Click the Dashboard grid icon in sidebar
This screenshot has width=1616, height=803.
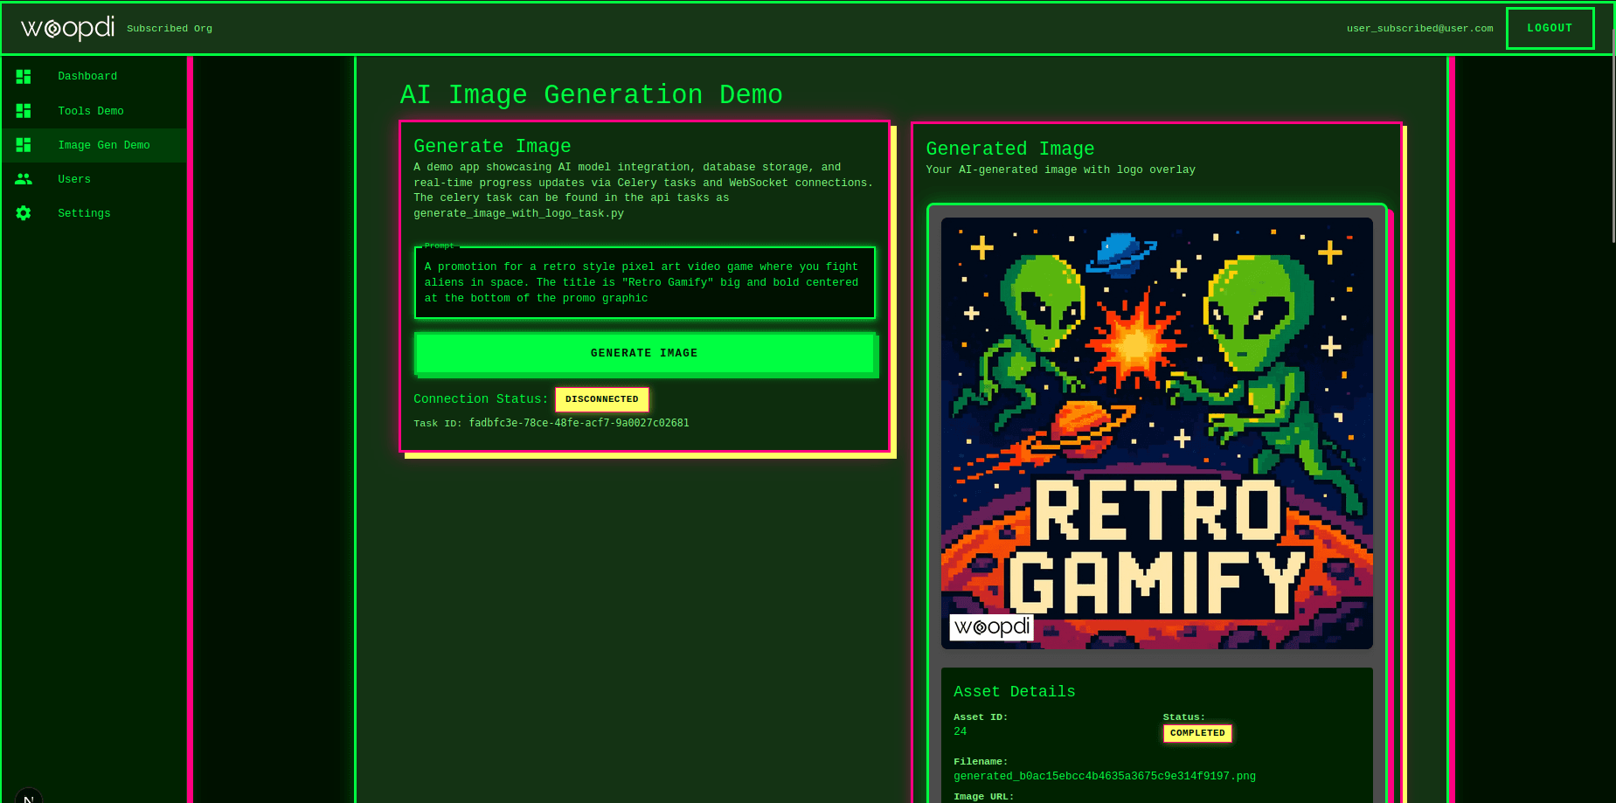tap(24, 77)
